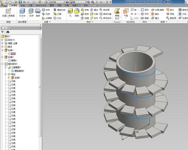Click the Save icon in quick access toolbar
The width and height of the screenshot is (188, 150).
tap(20, 2)
